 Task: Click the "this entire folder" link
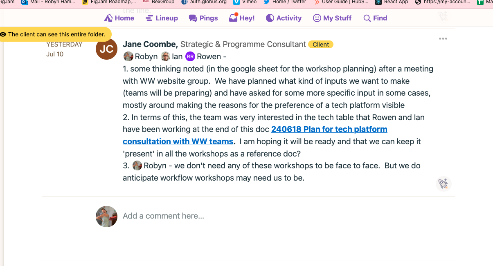81,34
